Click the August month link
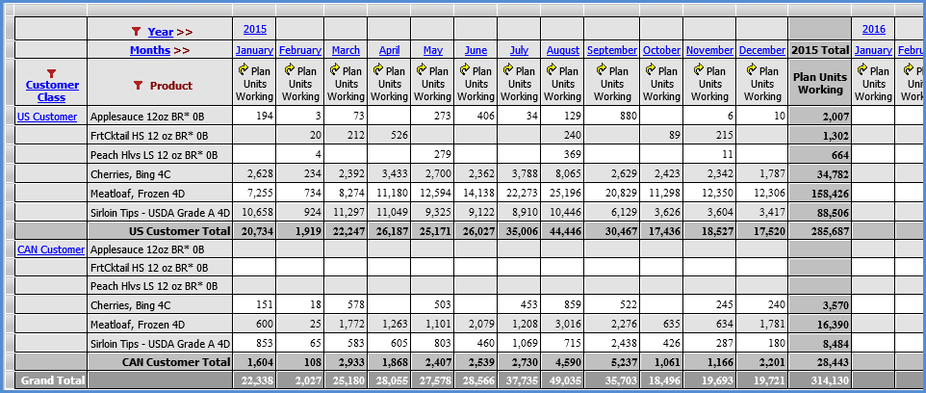The height and width of the screenshot is (393, 926). pos(563,50)
